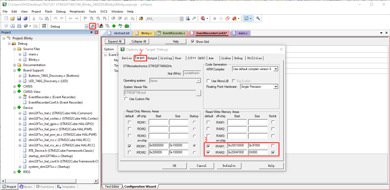Toggle the IRAM2 NoInit checkbox
Image resolution: width=390 pixels, height=190 pixels.
(x=273, y=153)
